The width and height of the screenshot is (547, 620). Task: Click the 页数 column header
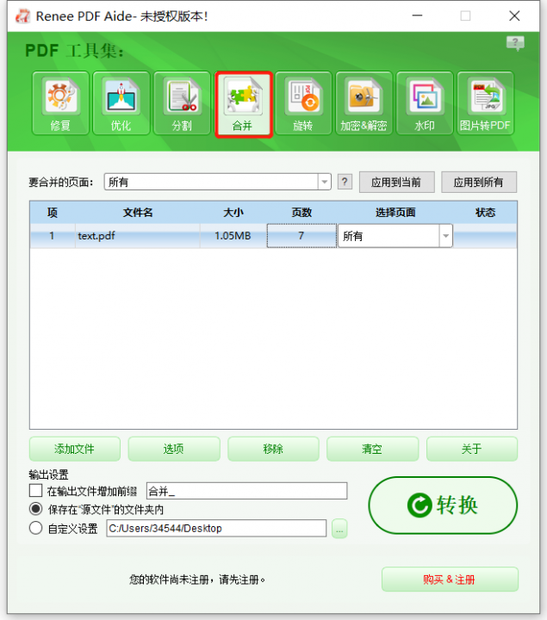(301, 213)
